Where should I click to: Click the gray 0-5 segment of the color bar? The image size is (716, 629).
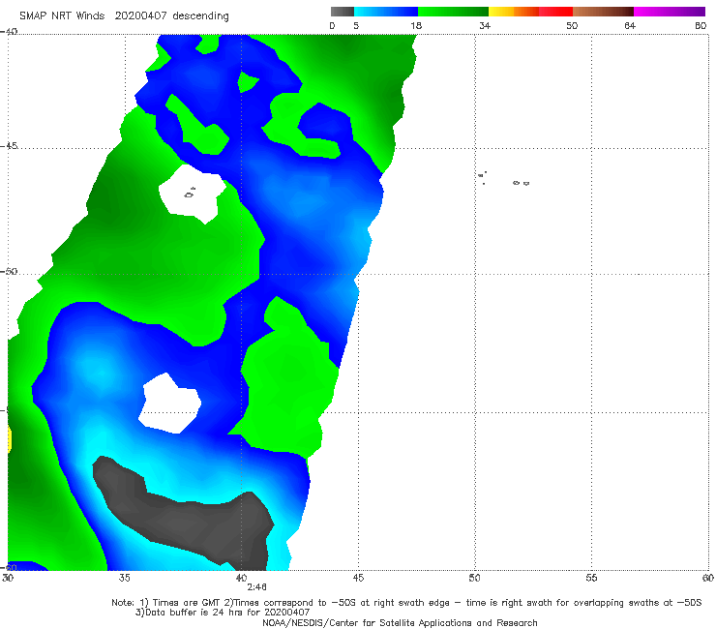[342, 12]
